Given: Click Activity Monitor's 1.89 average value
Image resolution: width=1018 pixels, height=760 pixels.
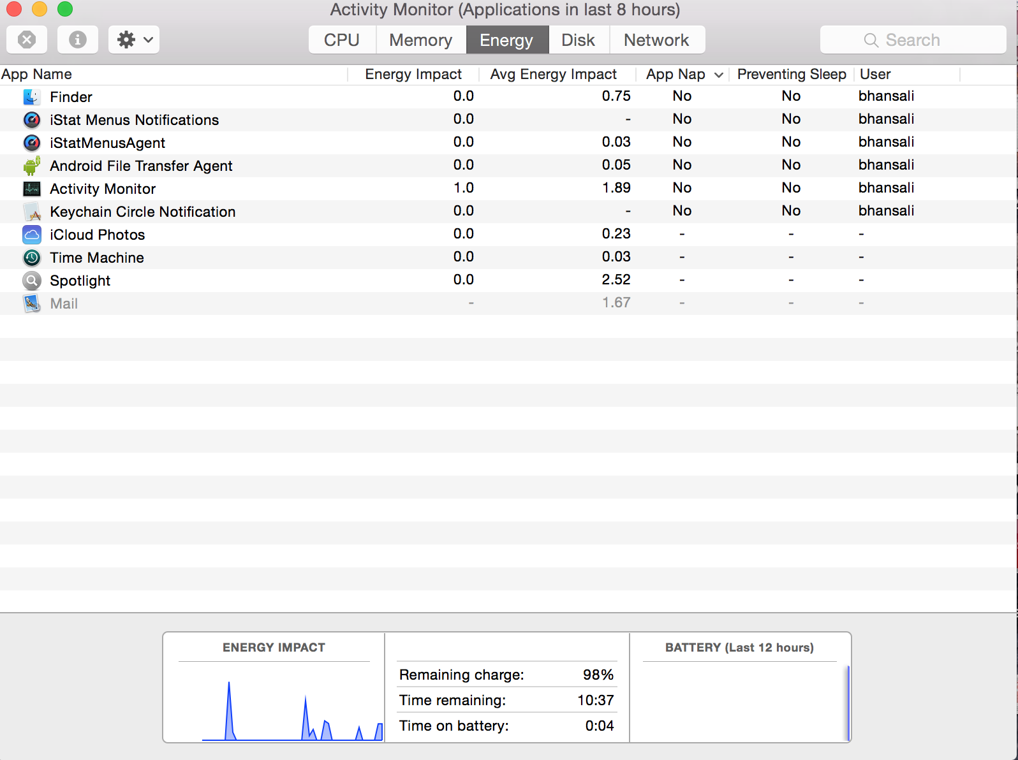Looking at the screenshot, I should pos(616,187).
